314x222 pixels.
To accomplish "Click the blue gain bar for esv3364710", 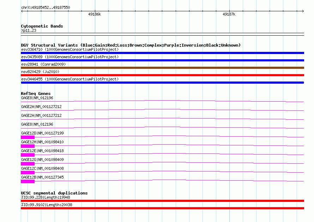I will click(x=162, y=53).
